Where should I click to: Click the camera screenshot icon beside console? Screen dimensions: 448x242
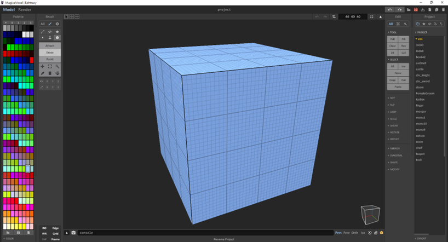[73, 233]
